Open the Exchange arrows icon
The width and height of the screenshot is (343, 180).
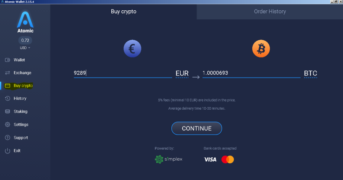tap(7, 73)
